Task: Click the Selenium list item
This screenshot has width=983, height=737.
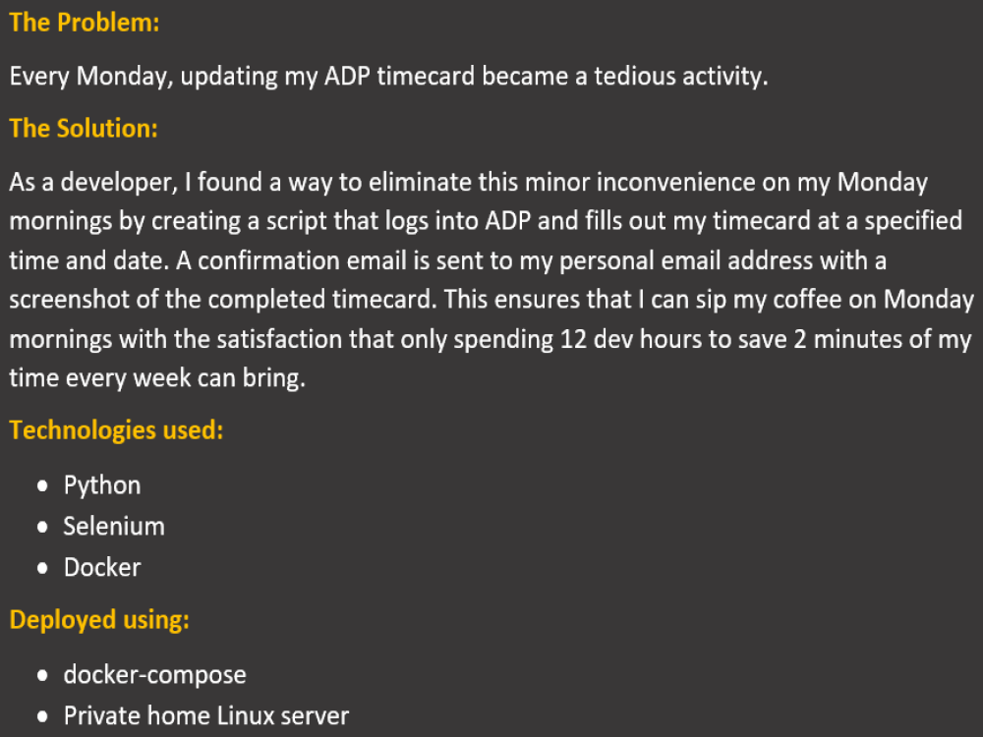Action: point(114,527)
